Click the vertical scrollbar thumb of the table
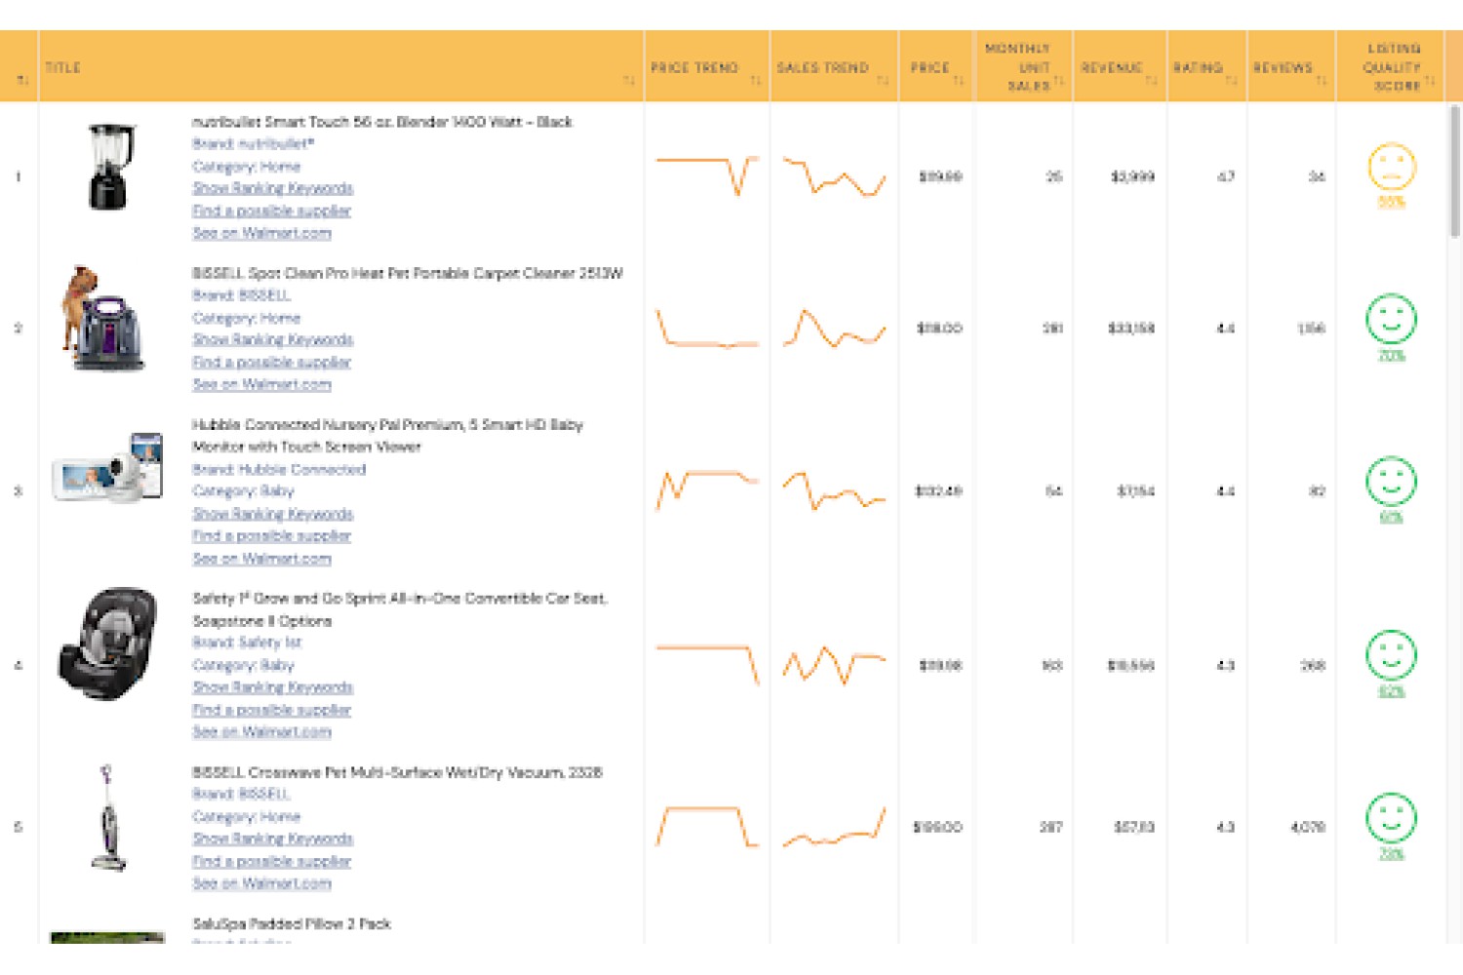The width and height of the screenshot is (1463, 975). pos(1455,171)
